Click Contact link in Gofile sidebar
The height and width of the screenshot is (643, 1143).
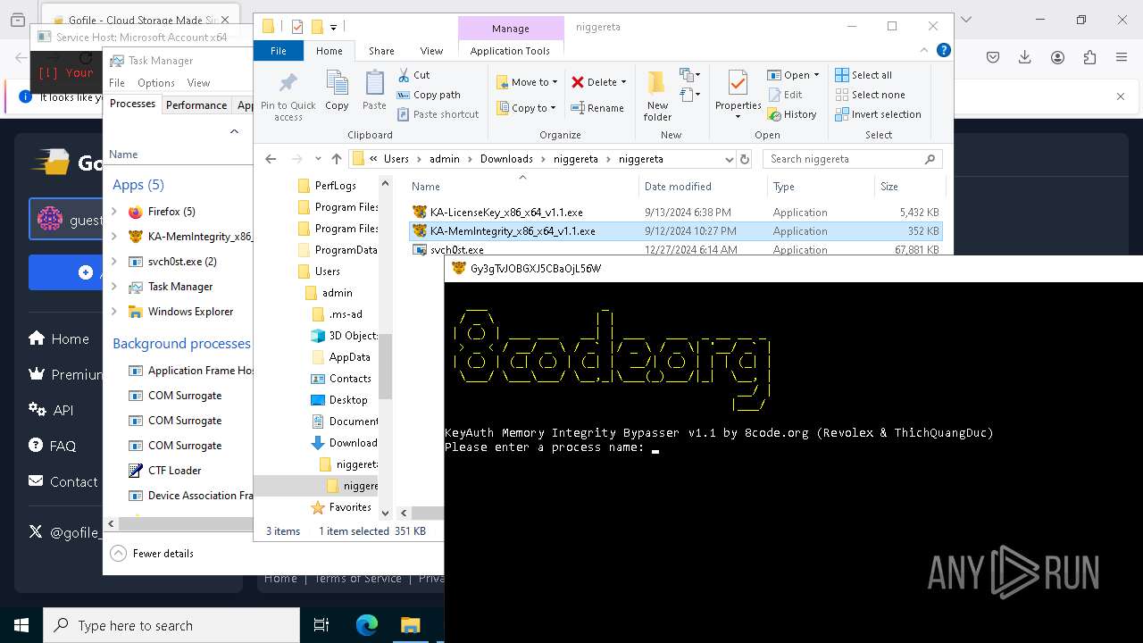tap(63, 481)
